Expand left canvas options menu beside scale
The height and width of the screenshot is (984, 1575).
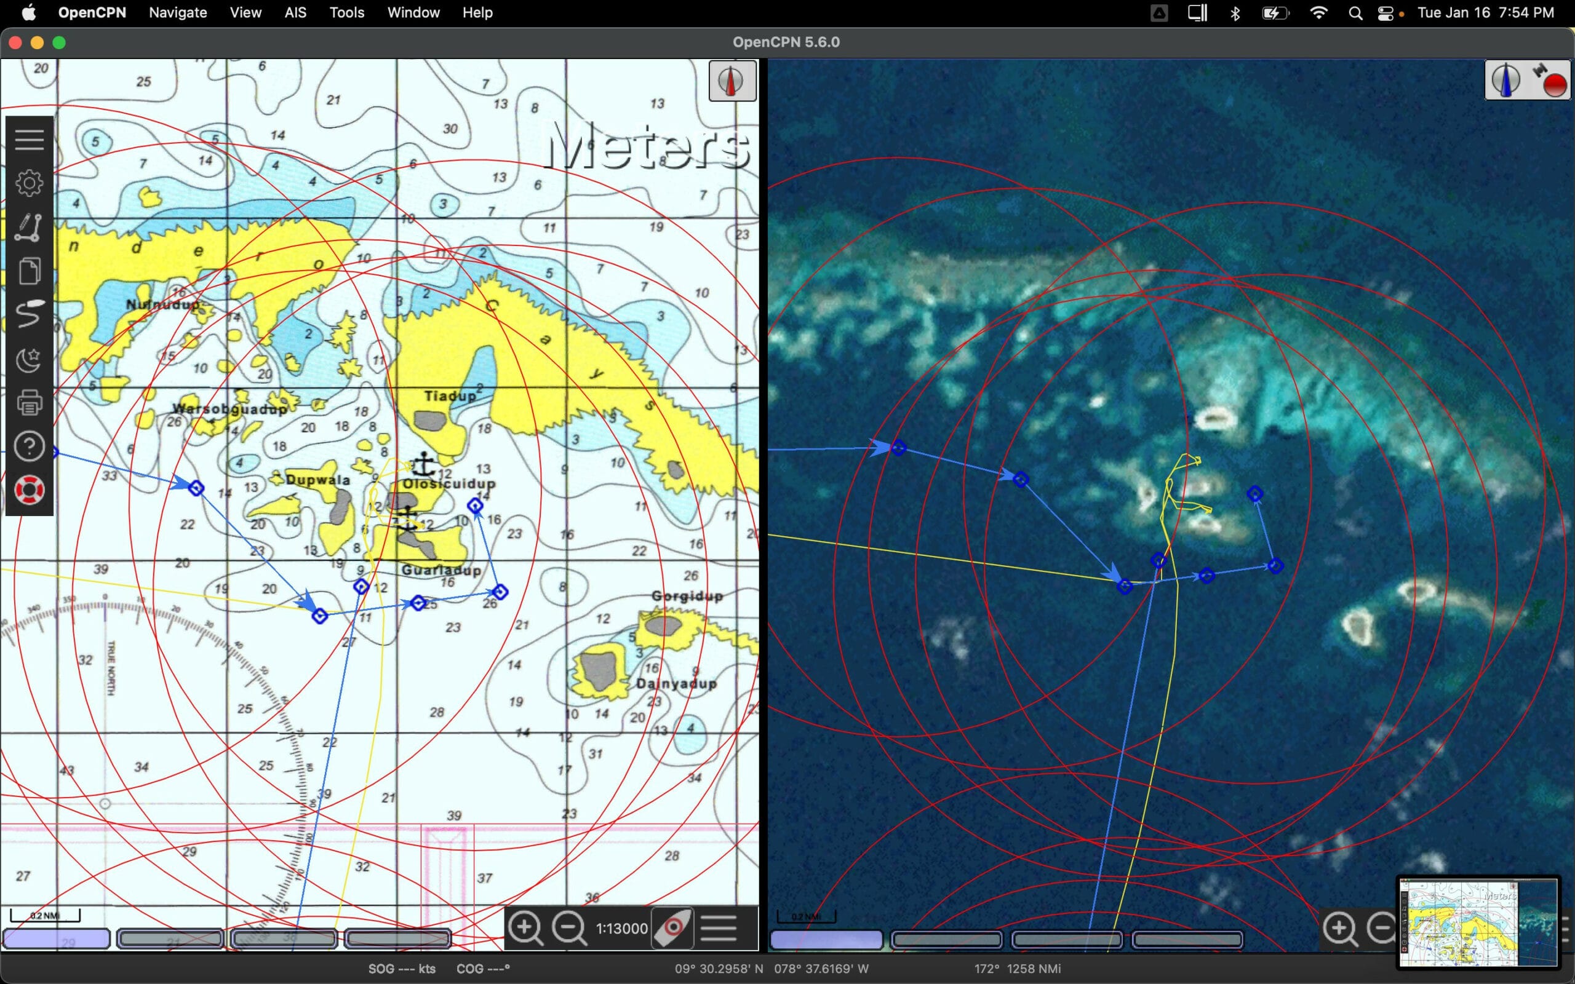(719, 928)
